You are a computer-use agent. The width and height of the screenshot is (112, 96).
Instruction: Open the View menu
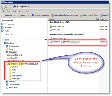(15, 11)
